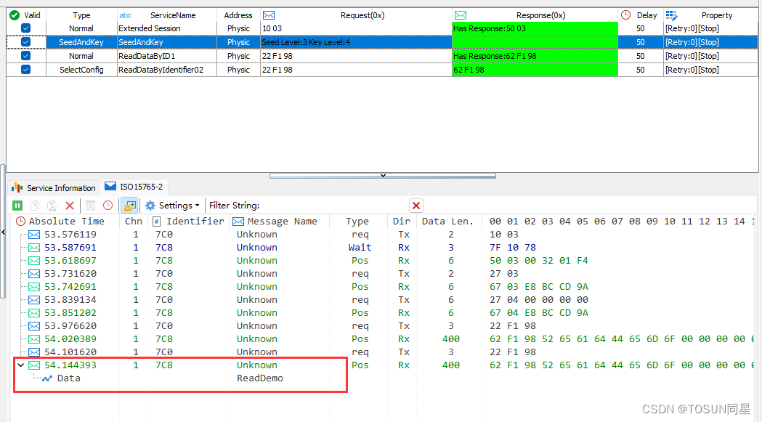Select the copy messages icon
762x422 pixels.
click(x=34, y=206)
